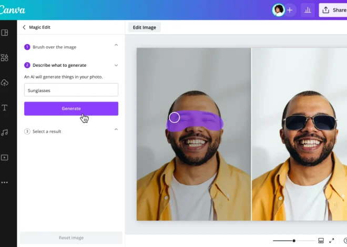Open the Insights bar chart icon
Screen dimensions: 347x247
[308, 10]
